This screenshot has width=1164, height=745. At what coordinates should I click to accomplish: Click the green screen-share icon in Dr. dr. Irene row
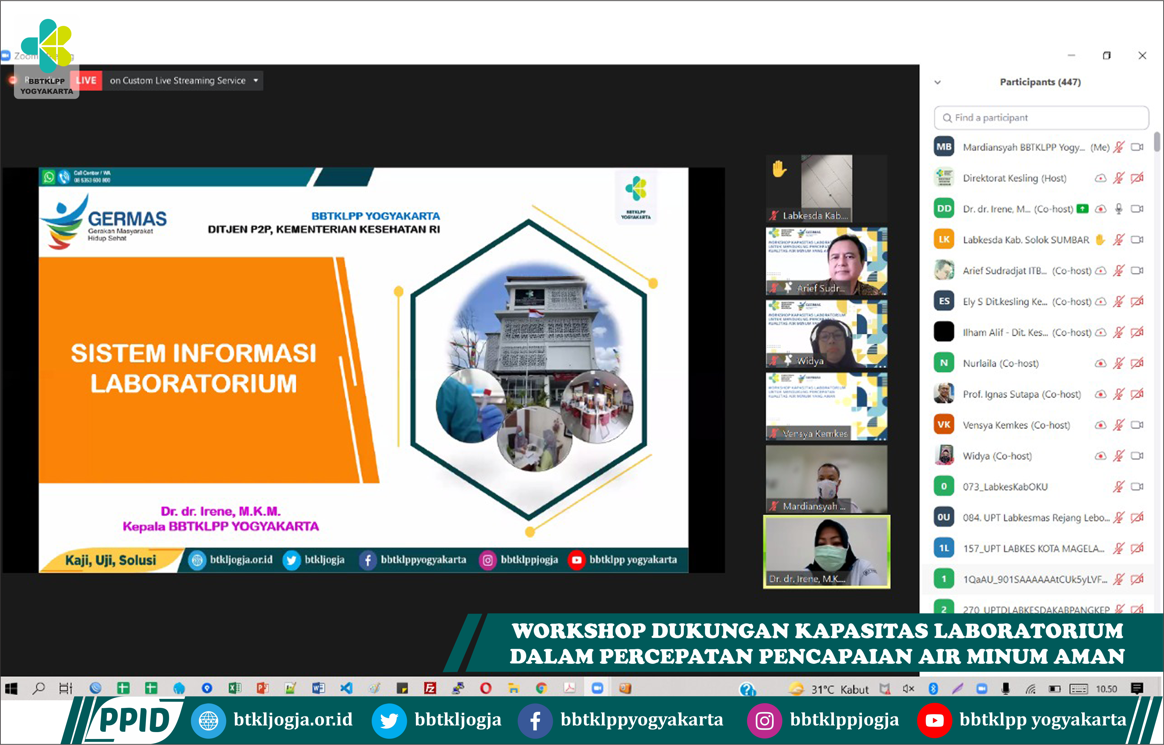(x=1082, y=209)
